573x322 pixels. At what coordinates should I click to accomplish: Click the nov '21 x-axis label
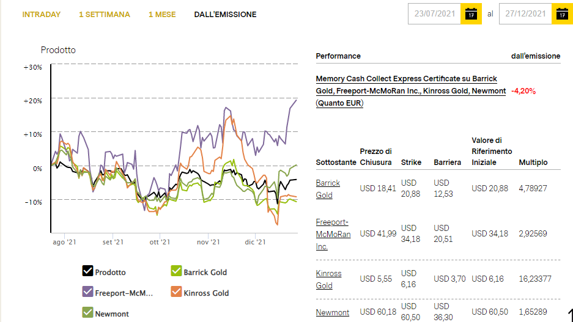click(209, 242)
